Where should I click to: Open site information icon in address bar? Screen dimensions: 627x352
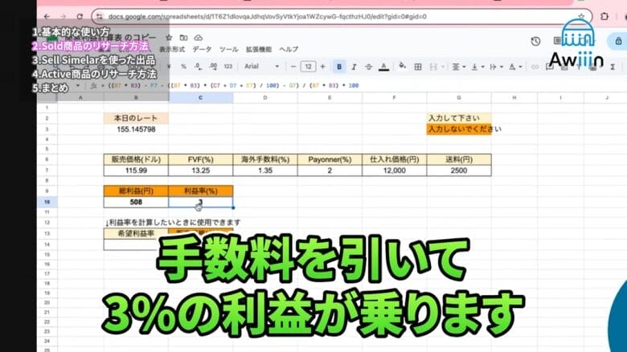pos(100,17)
